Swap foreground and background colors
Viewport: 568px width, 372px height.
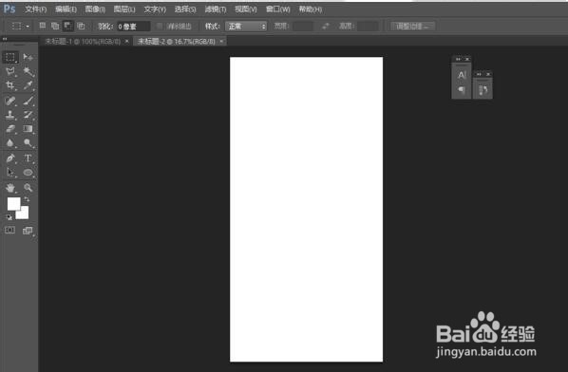(27, 199)
